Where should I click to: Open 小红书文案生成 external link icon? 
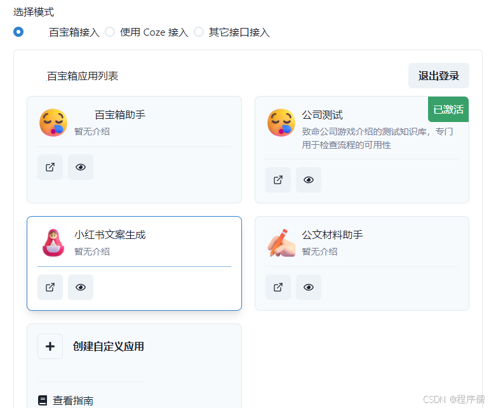(x=50, y=287)
